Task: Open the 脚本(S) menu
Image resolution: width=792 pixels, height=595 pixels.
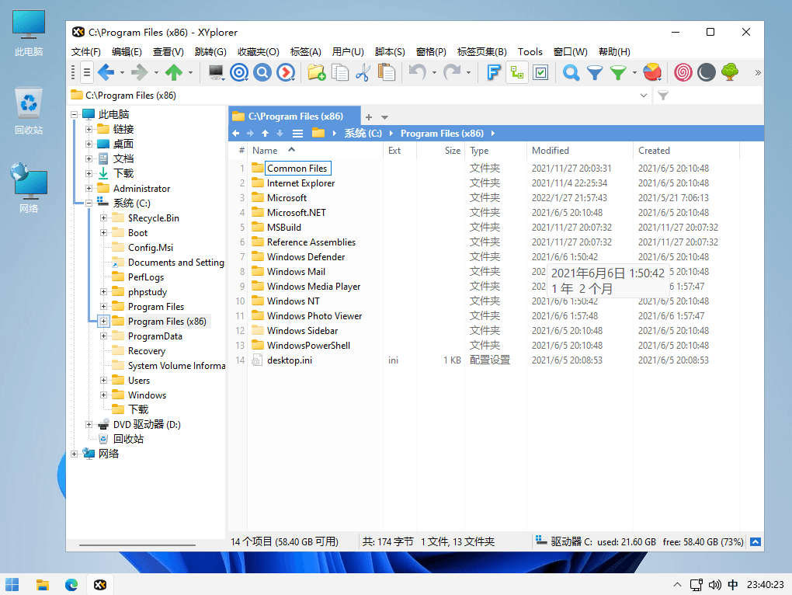Action: (390, 51)
